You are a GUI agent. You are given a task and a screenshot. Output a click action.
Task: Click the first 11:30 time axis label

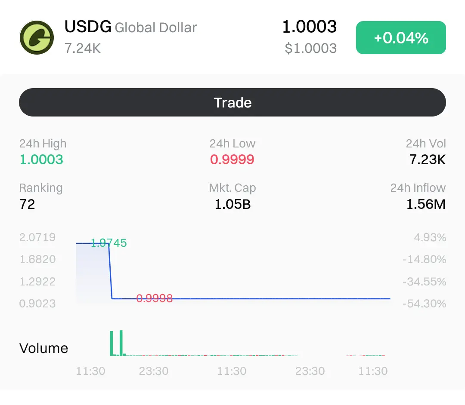tap(90, 371)
